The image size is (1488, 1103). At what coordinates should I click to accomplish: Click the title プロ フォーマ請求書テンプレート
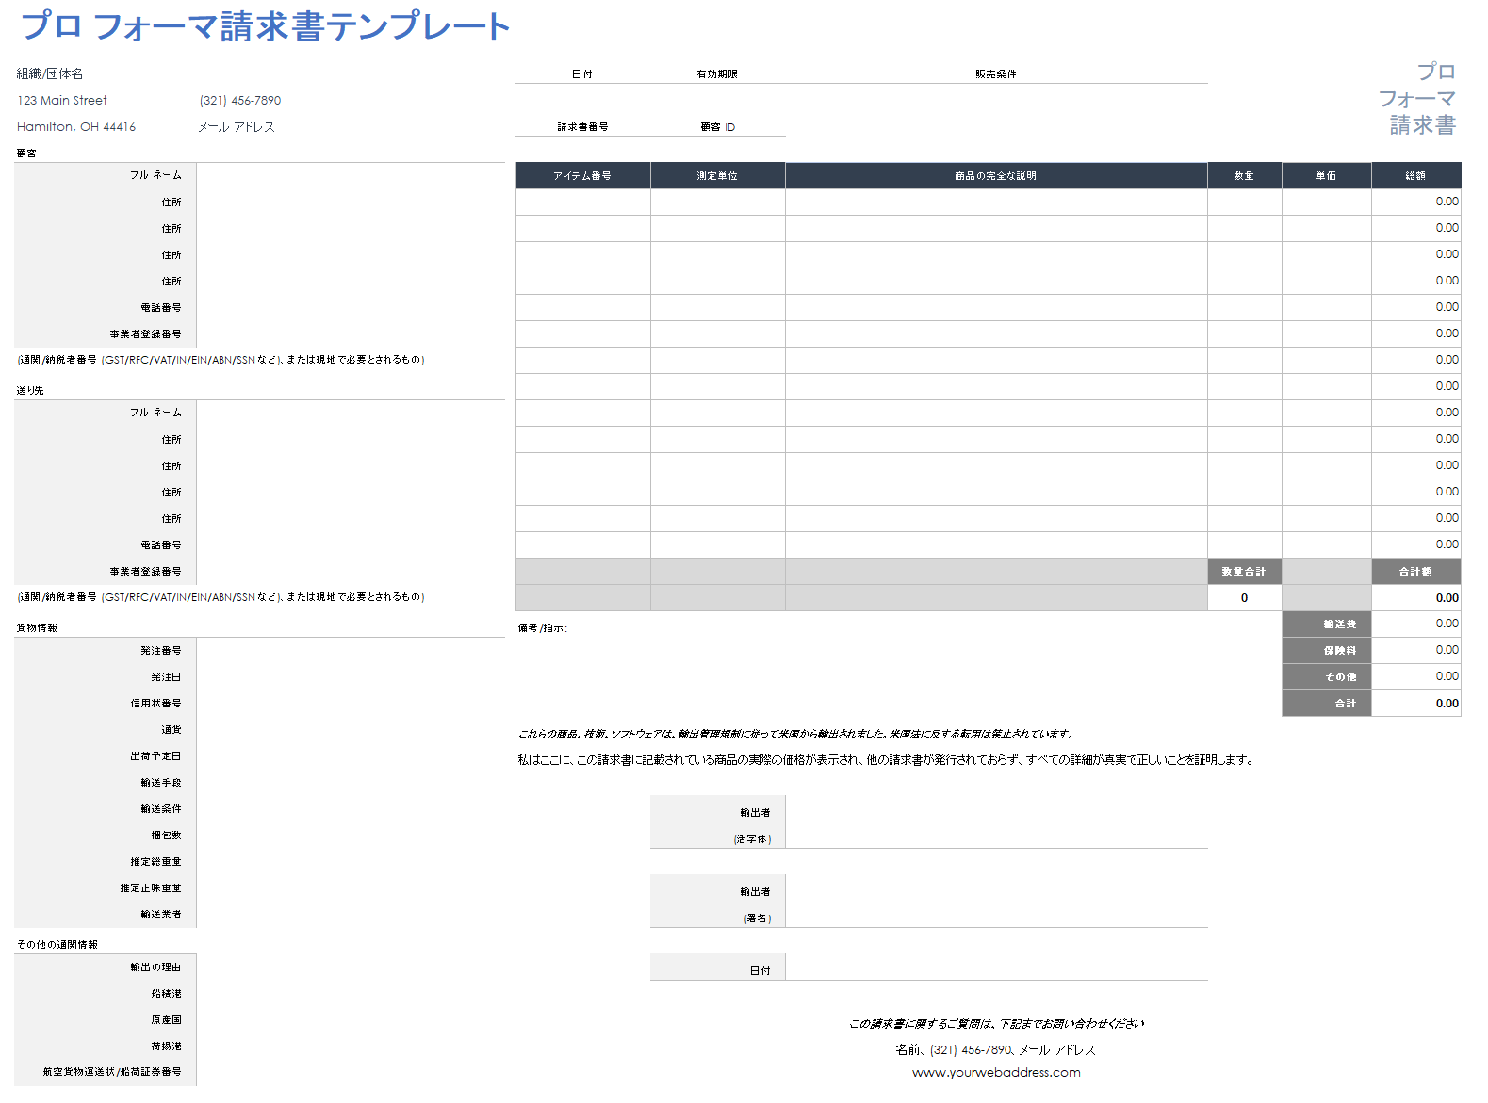[265, 26]
